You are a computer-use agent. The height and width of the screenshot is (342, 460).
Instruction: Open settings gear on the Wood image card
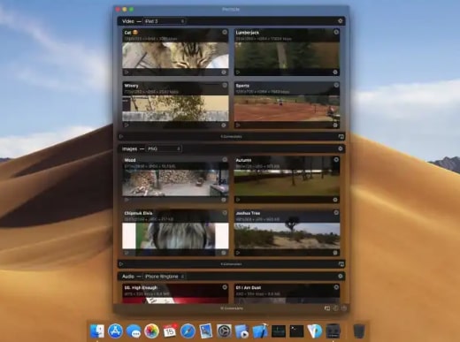(224, 200)
